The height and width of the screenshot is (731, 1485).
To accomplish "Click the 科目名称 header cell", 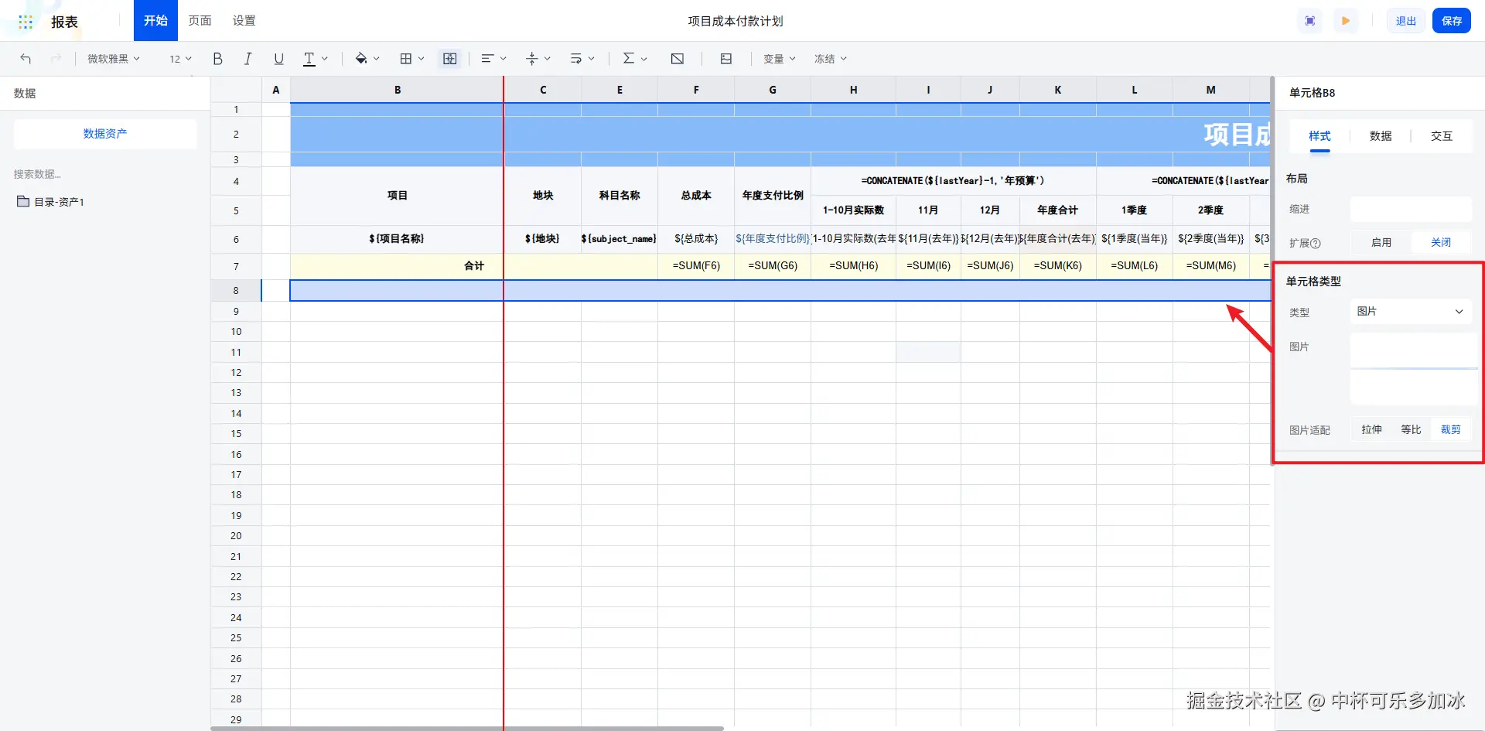I will click(x=620, y=196).
